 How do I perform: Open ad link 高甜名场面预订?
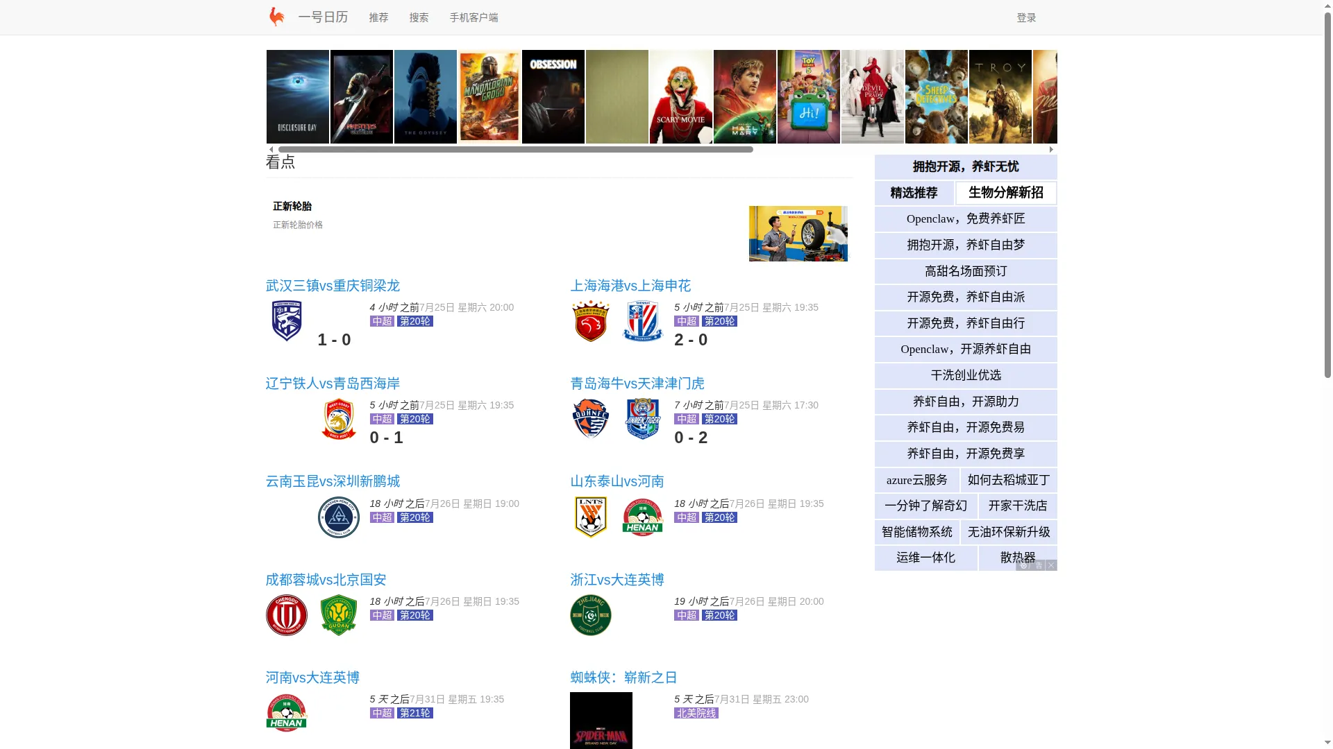click(966, 271)
